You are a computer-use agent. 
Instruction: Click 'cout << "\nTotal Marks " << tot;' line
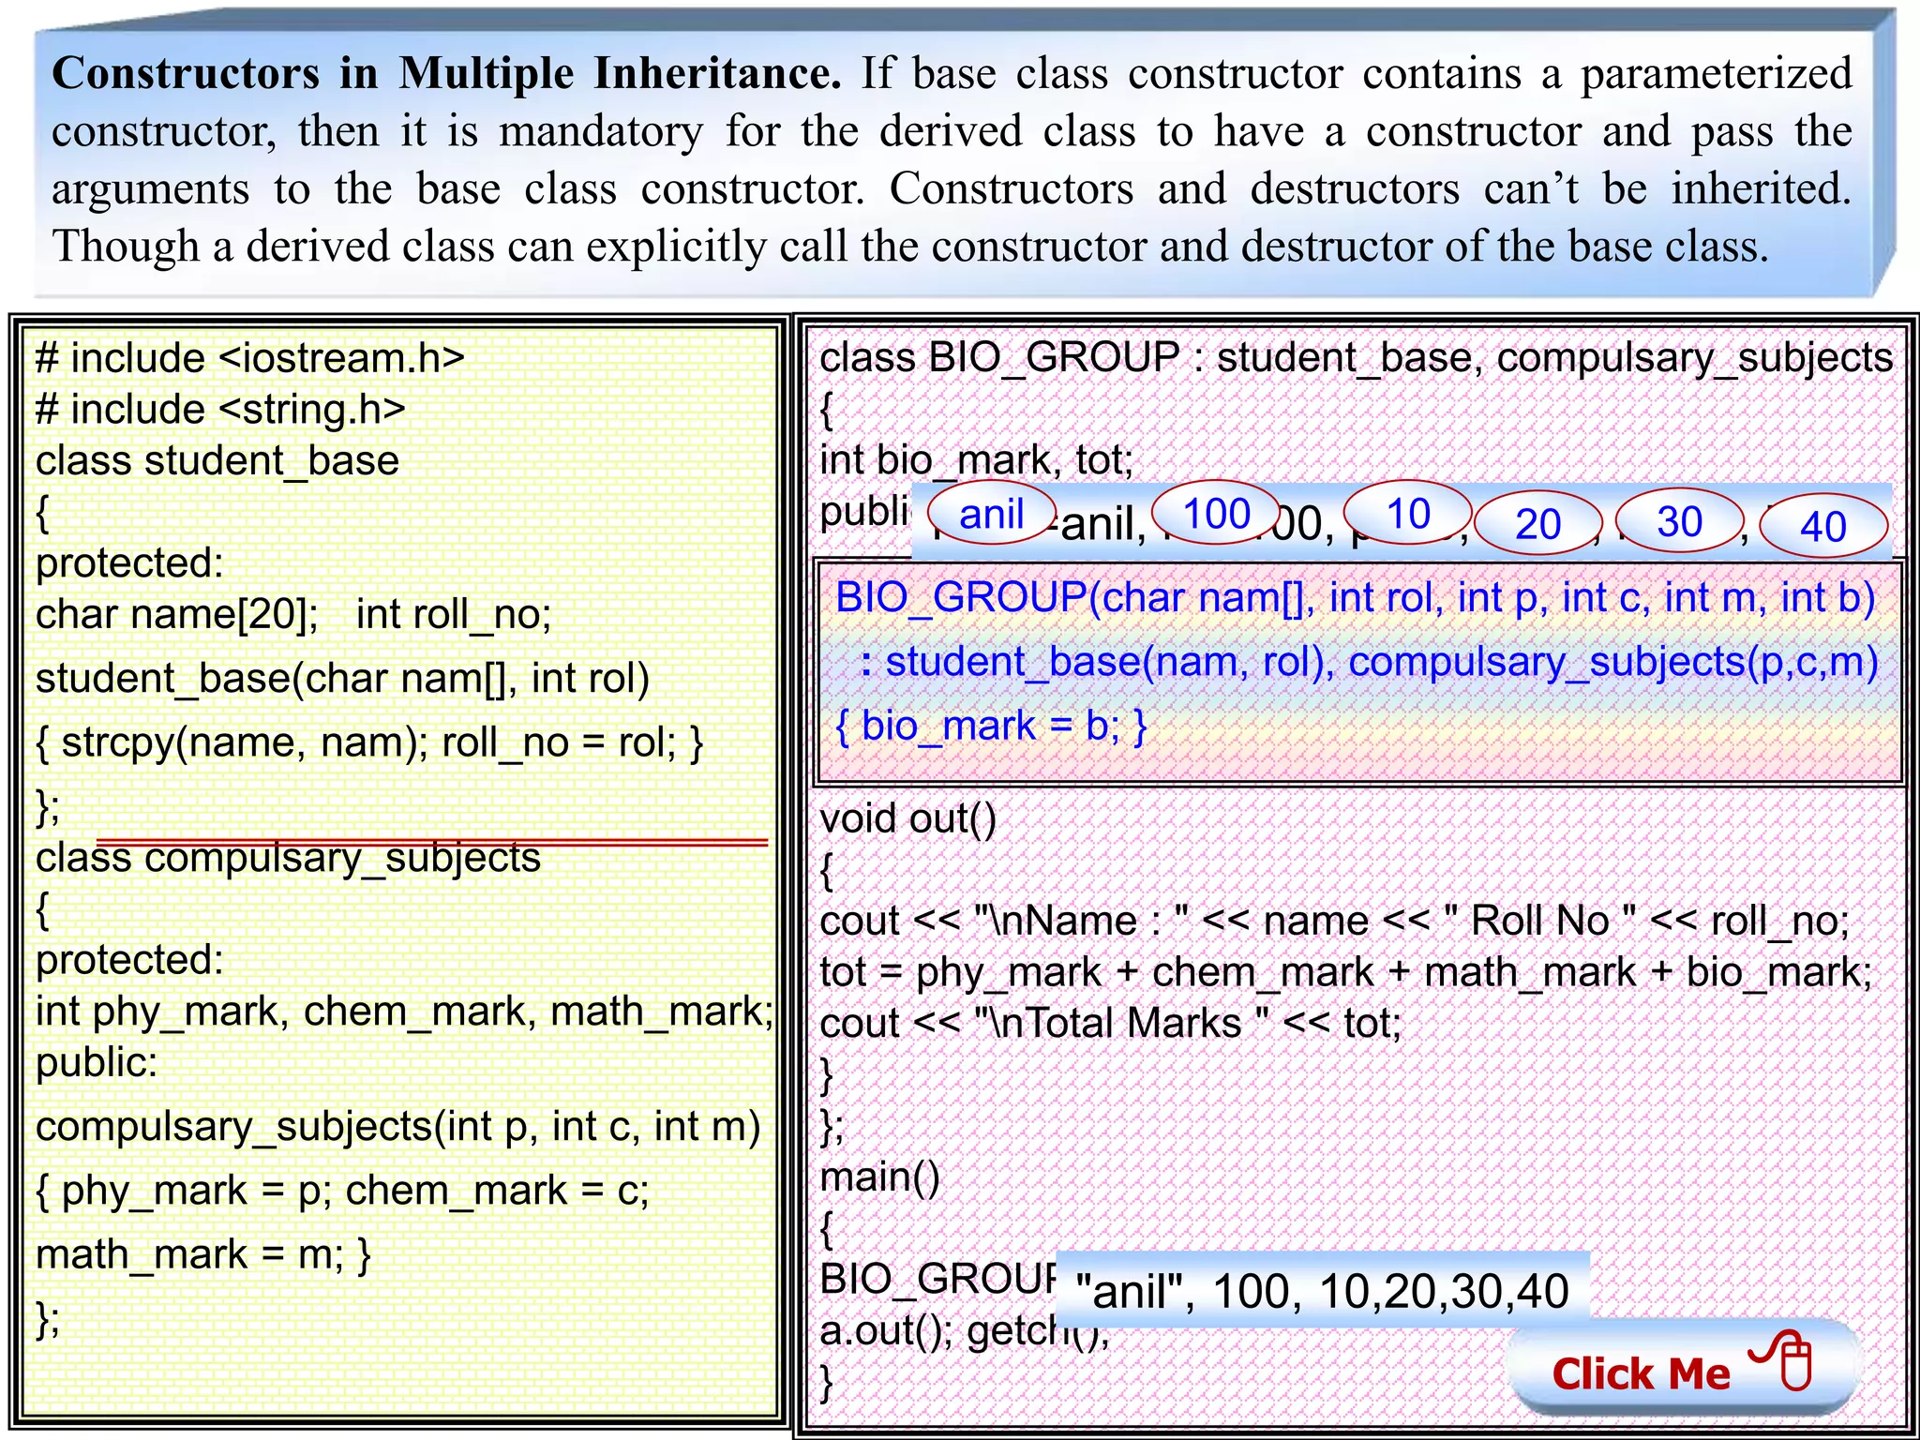click(1110, 1023)
